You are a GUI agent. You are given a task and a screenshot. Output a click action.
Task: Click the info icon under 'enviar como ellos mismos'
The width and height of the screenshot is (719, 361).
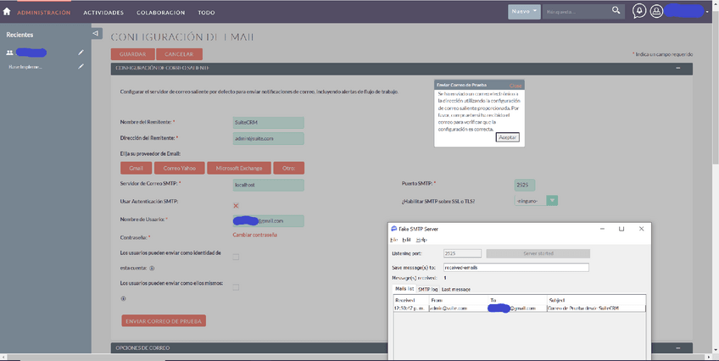click(x=123, y=298)
